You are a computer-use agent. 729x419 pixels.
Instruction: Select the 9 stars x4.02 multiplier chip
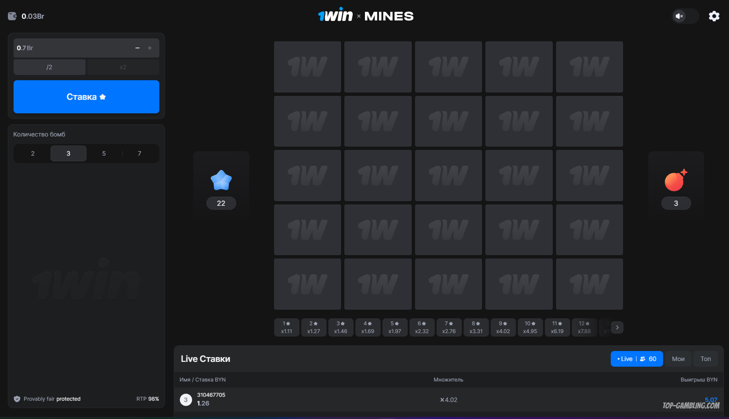coord(503,327)
